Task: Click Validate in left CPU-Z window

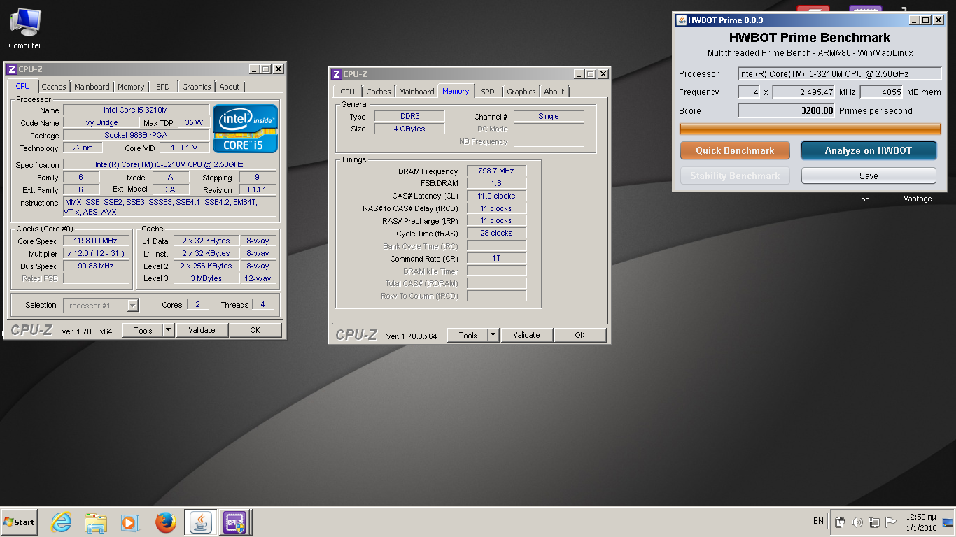Action: (202, 330)
